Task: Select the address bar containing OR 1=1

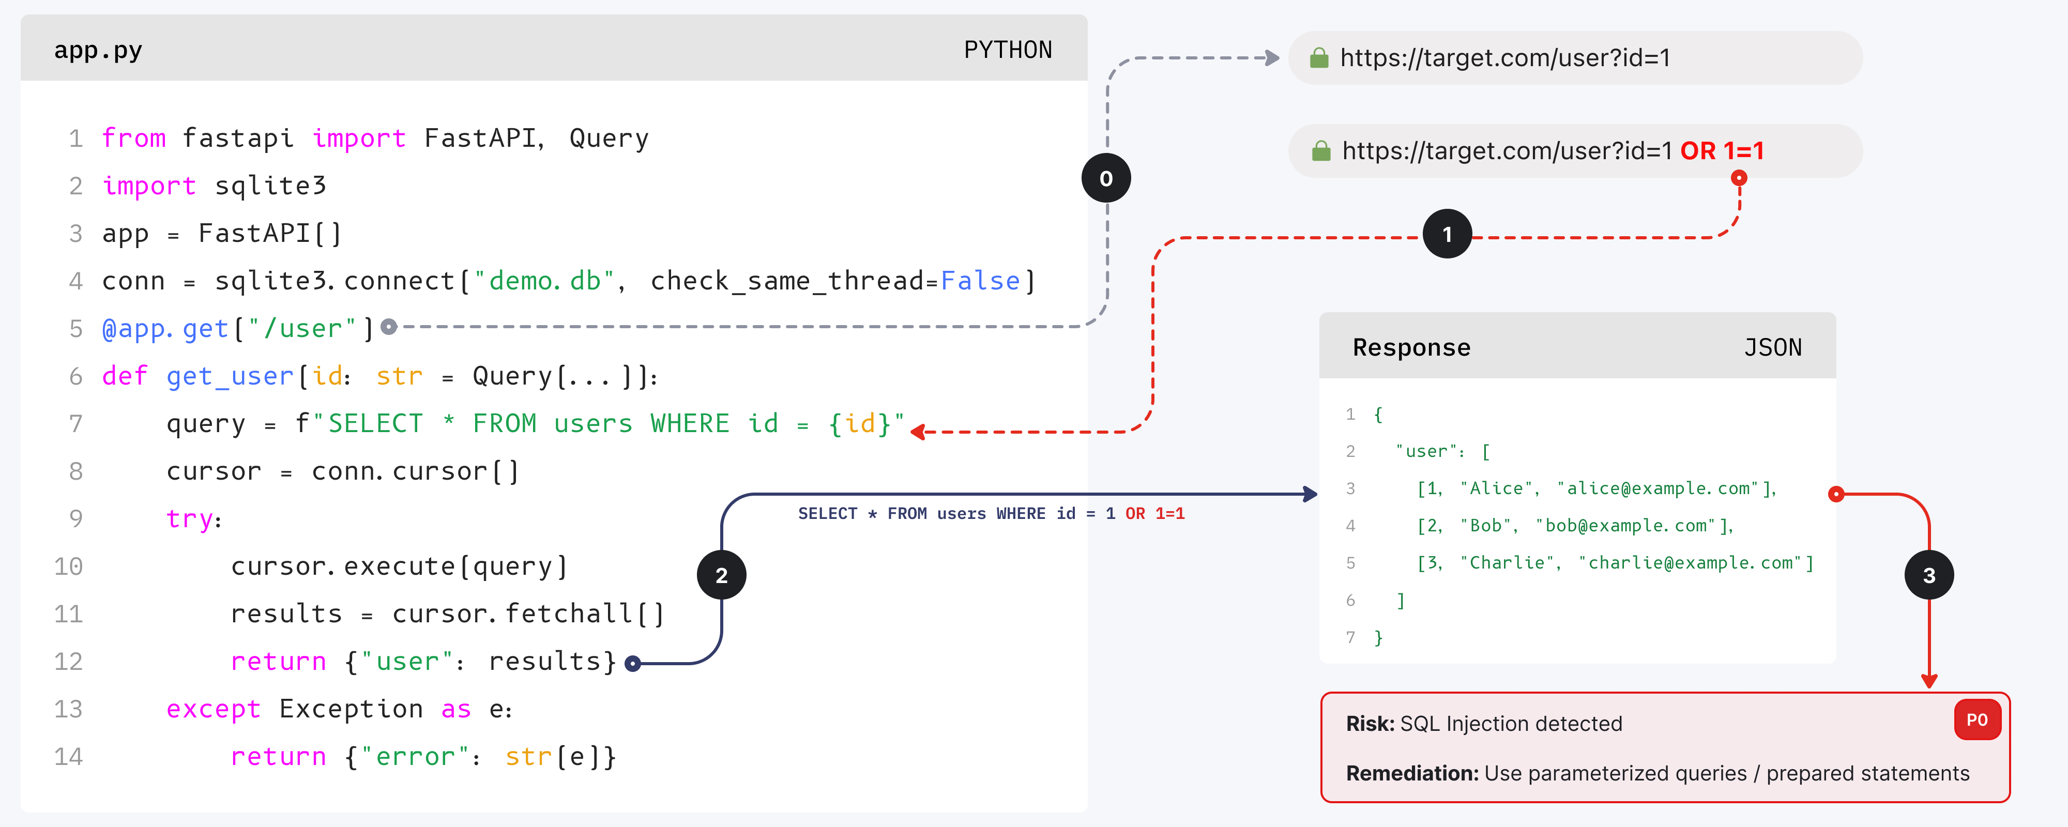Action: pos(1574,151)
